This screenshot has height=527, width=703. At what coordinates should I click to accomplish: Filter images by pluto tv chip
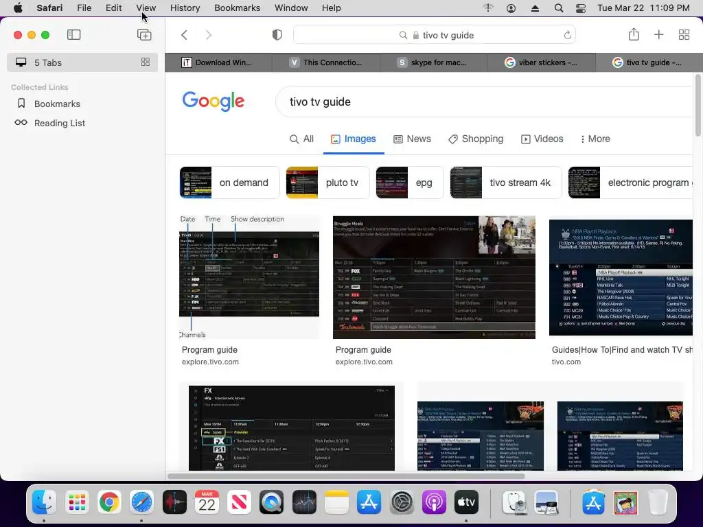pos(327,183)
